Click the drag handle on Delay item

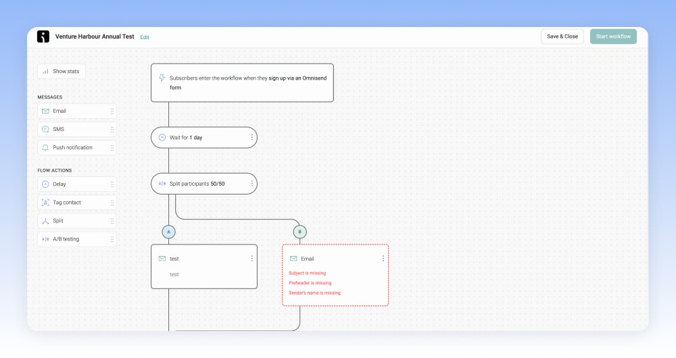[x=112, y=184]
